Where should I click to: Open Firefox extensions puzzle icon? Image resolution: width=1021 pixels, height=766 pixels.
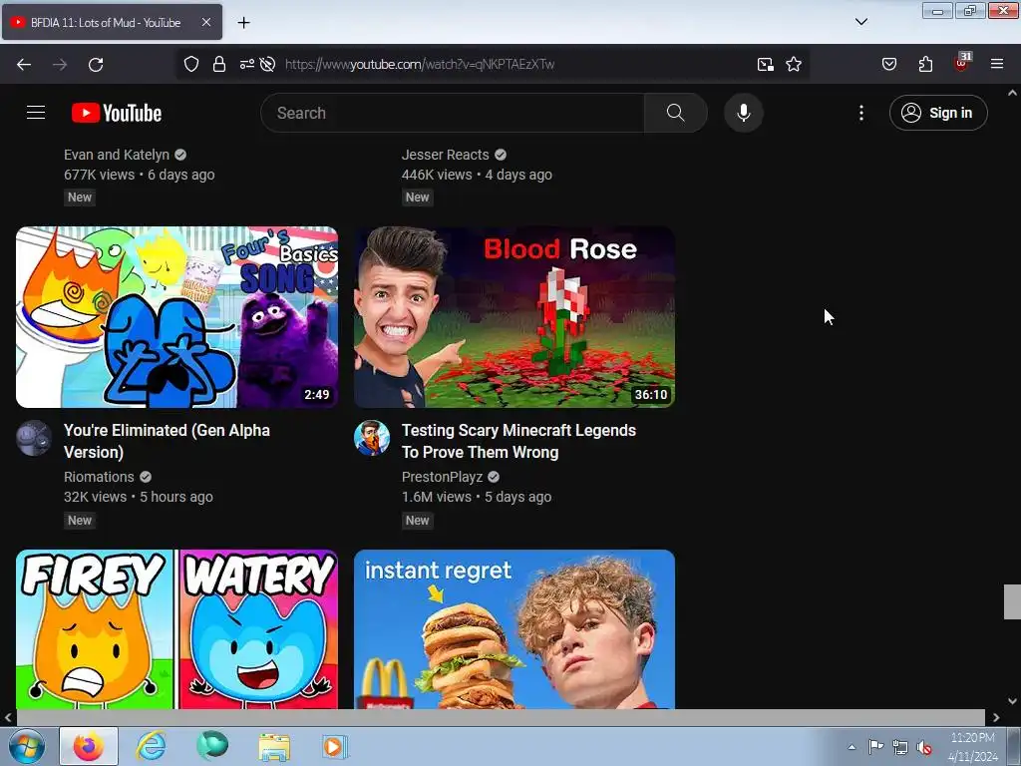(925, 64)
